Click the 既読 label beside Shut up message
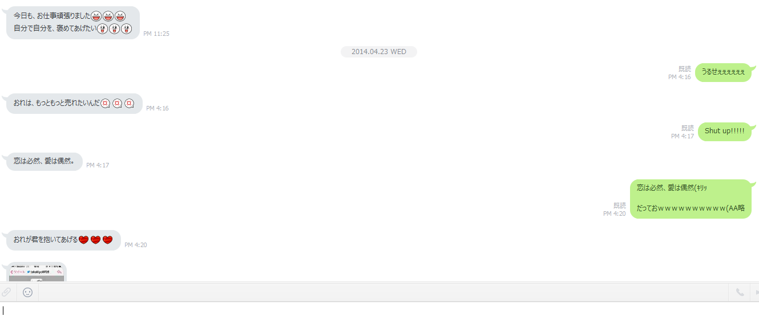759x320 pixels. (688, 128)
